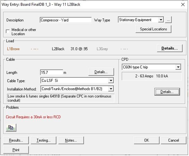Select the L2Black phase label
The width and height of the screenshot is (189, 156).
click(58, 49)
